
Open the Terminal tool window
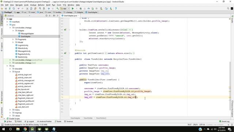pos(68,121)
